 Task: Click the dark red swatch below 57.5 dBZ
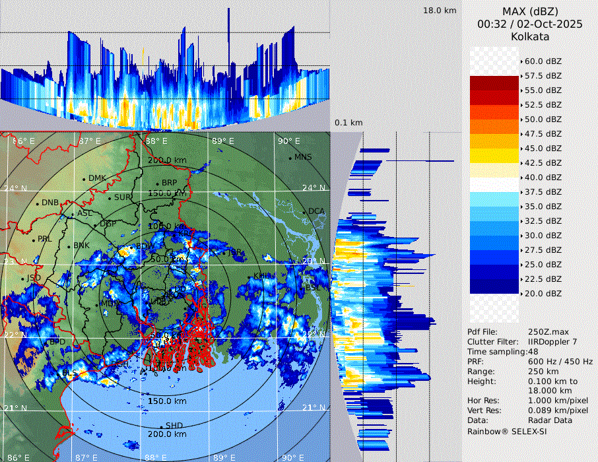[x=494, y=83]
